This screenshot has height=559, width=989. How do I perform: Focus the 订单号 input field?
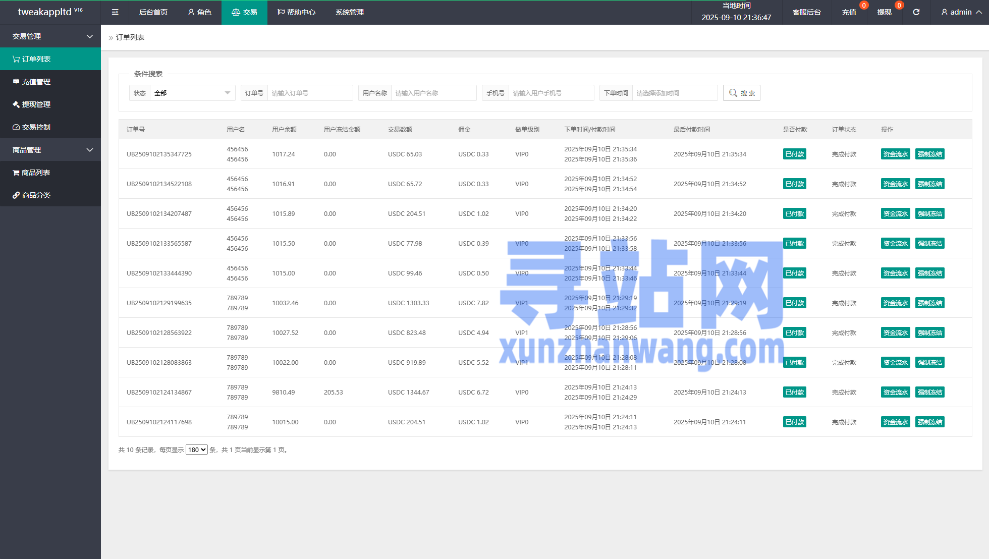click(309, 93)
